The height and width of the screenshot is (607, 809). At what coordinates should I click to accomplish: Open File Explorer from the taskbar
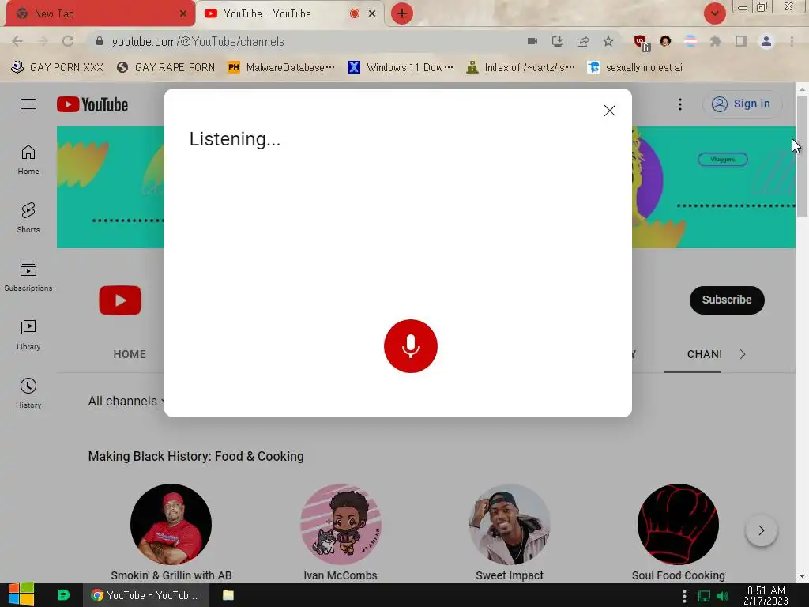click(x=228, y=595)
